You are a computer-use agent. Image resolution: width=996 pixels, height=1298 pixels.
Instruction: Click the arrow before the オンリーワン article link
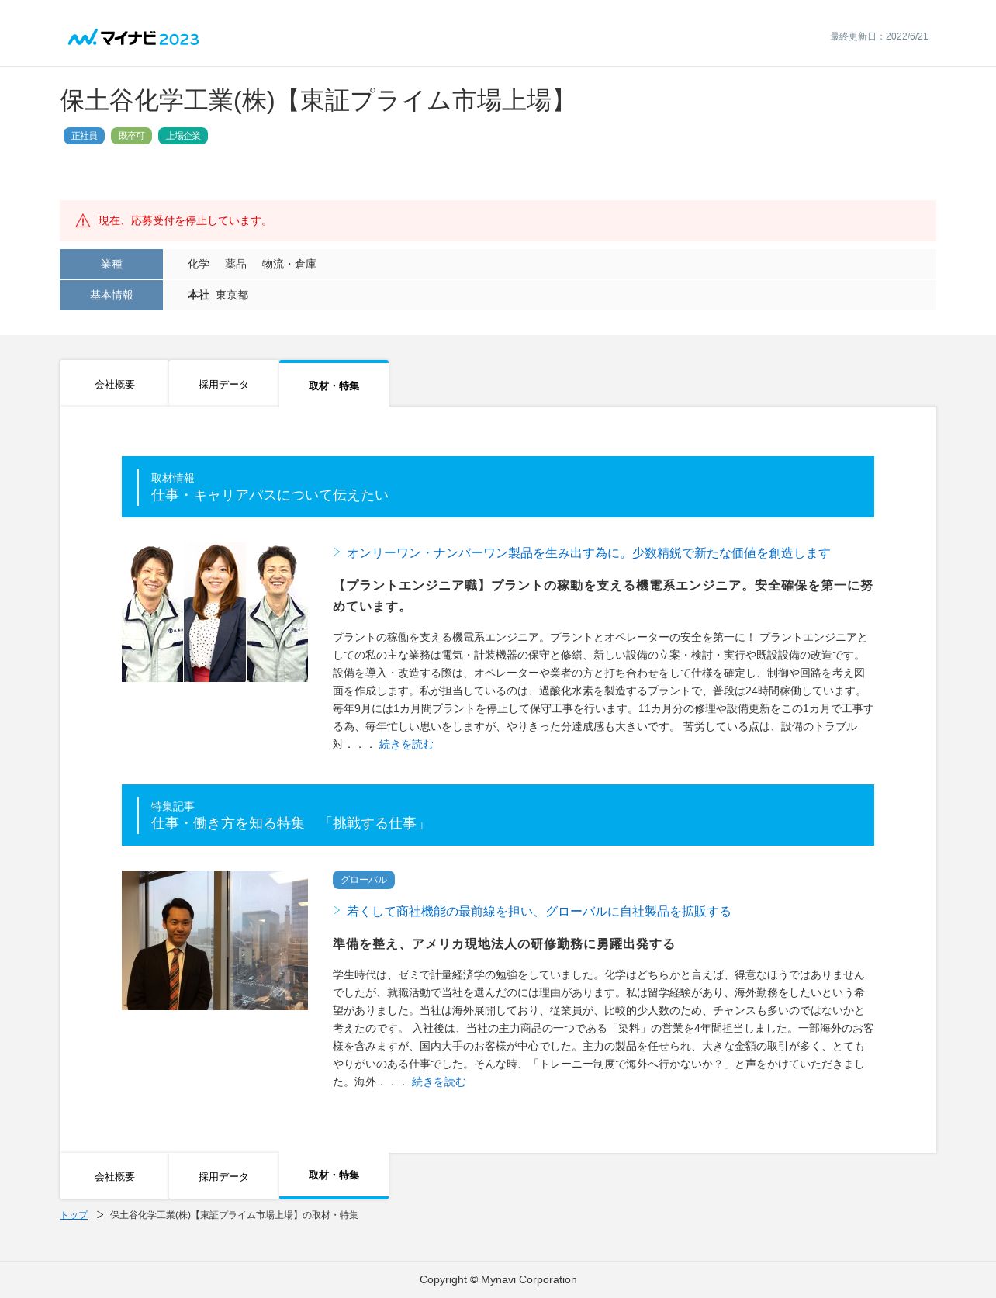pos(337,552)
